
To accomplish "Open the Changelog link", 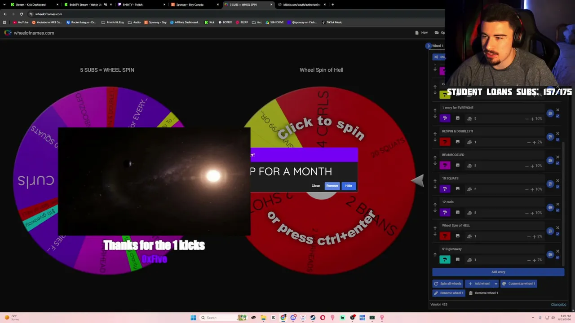I will [559, 305].
